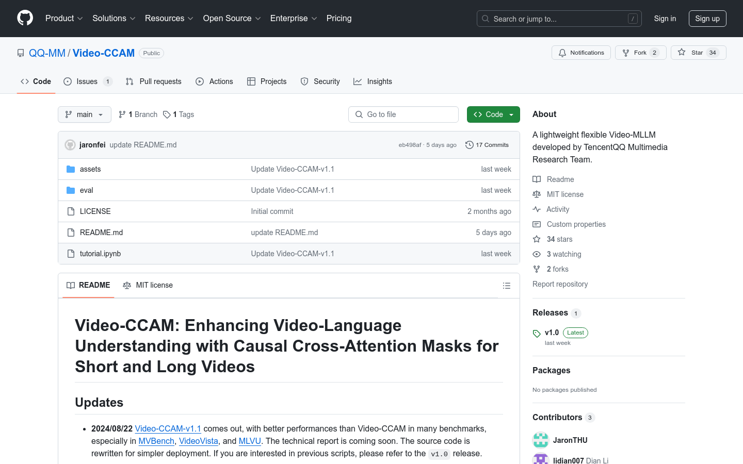View the 1 Tags list

tap(179, 114)
